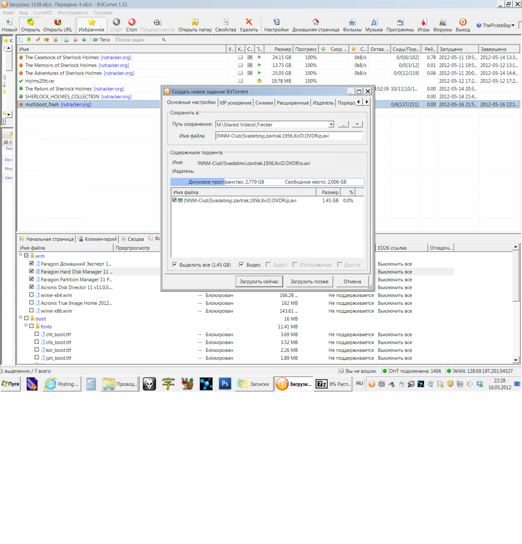Click the file list vertical scrollbar down arrow

516,360
